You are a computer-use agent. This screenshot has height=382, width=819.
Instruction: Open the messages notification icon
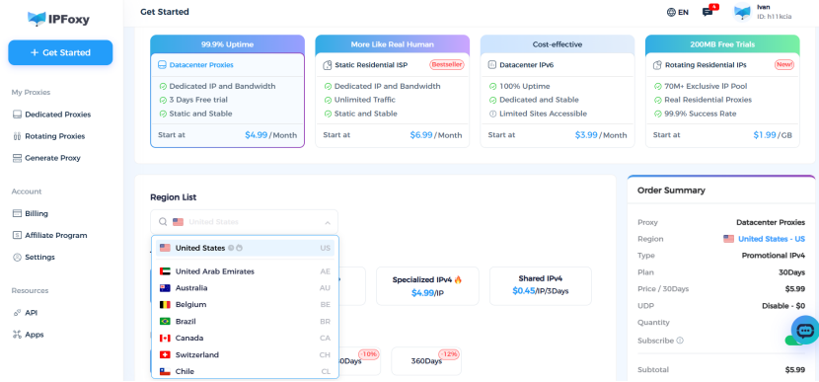pos(707,12)
